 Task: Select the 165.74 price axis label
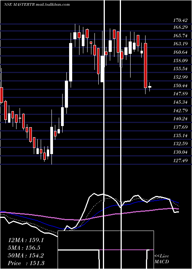coord(180,35)
